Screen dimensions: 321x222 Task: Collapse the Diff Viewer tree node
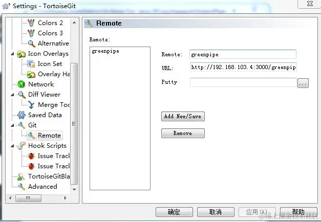point(12,95)
